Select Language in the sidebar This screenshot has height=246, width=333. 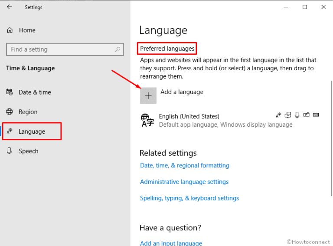pos(32,131)
